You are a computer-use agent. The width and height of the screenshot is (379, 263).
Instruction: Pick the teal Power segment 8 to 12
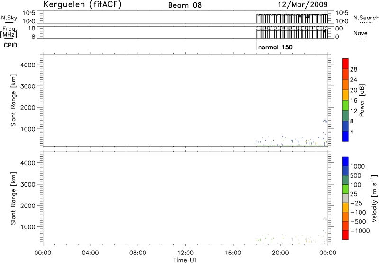[345, 115]
